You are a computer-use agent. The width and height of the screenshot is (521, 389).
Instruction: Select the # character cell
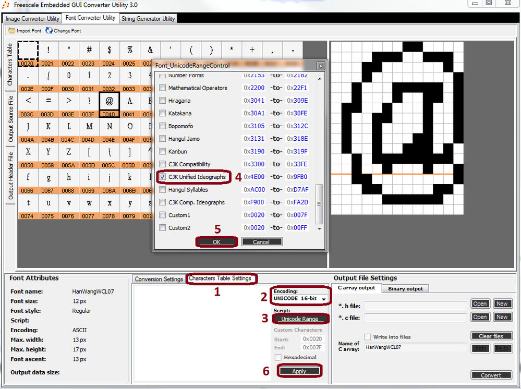pyautogui.click(x=89, y=54)
